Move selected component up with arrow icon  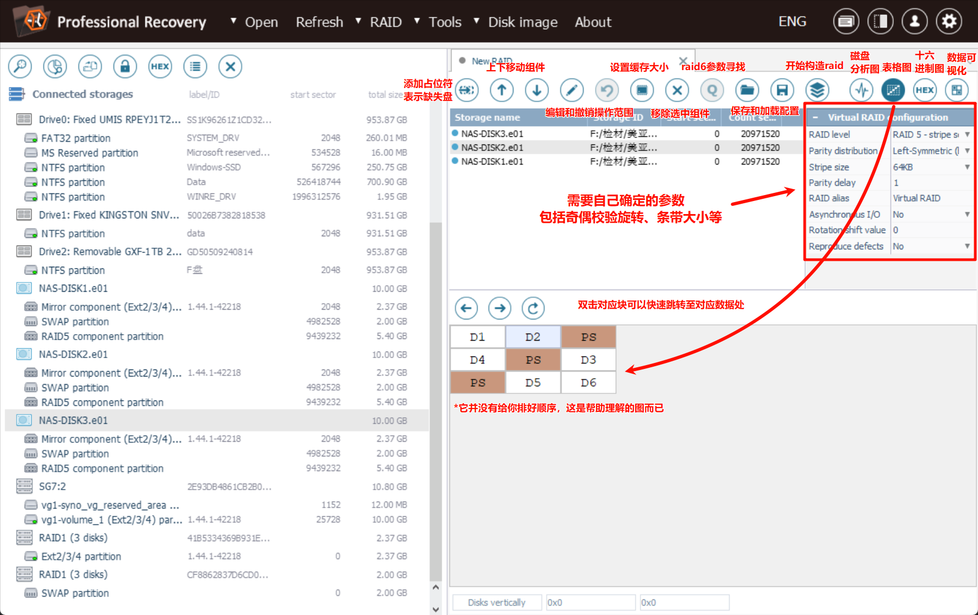pyautogui.click(x=501, y=90)
